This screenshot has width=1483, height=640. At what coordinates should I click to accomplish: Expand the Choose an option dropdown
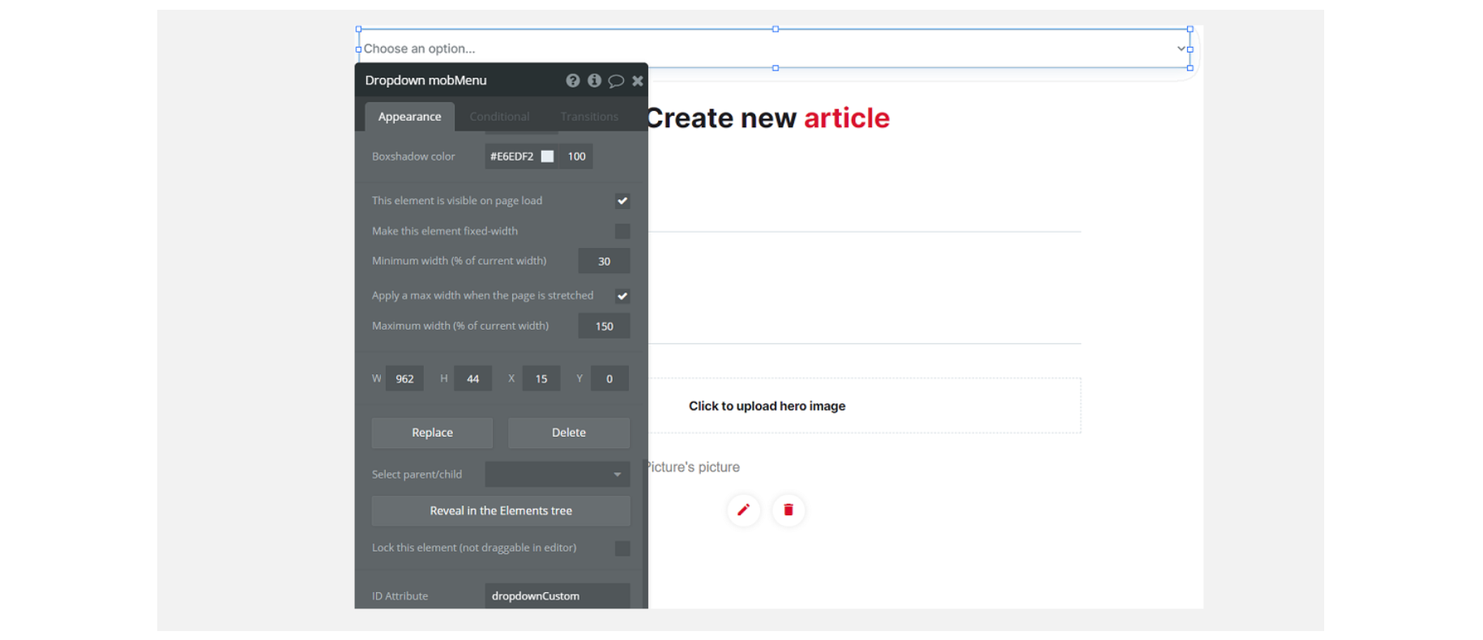(775, 49)
